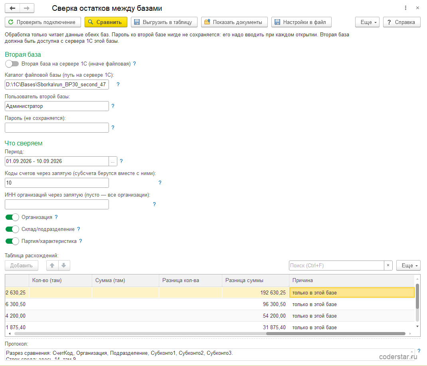Move table row up with arrow

(x=52, y=265)
